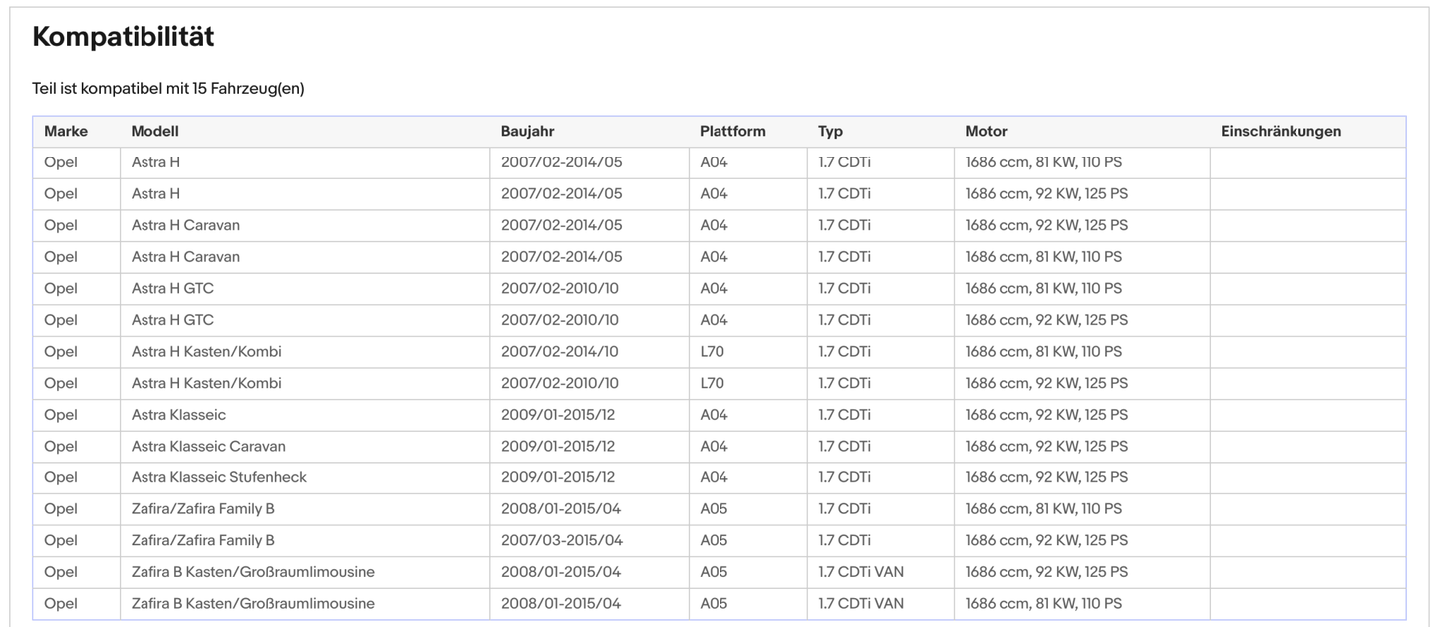Click the first Astra H model cell
Screen dimensions: 1440x627
click(x=155, y=161)
